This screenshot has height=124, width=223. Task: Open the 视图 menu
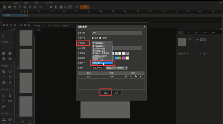click(x=26, y=3)
